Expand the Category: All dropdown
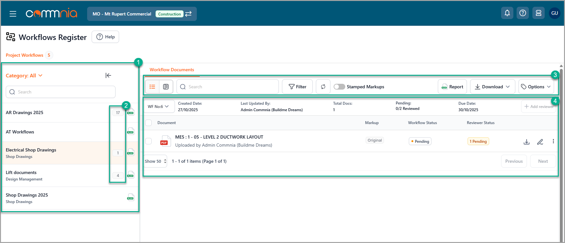The width and height of the screenshot is (565, 243). 24,75
